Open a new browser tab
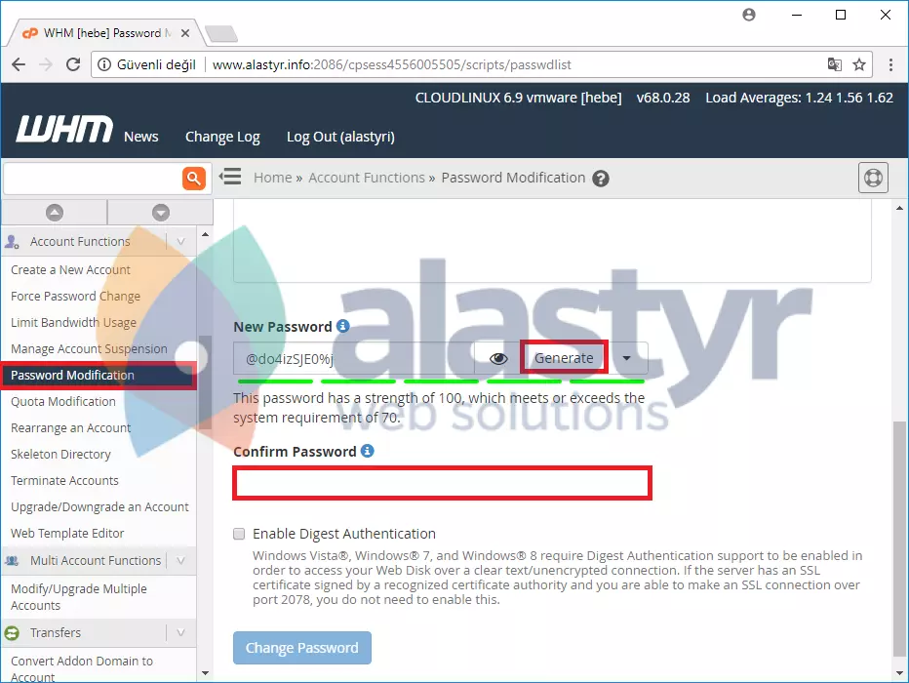Image resolution: width=909 pixels, height=683 pixels. click(x=221, y=33)
